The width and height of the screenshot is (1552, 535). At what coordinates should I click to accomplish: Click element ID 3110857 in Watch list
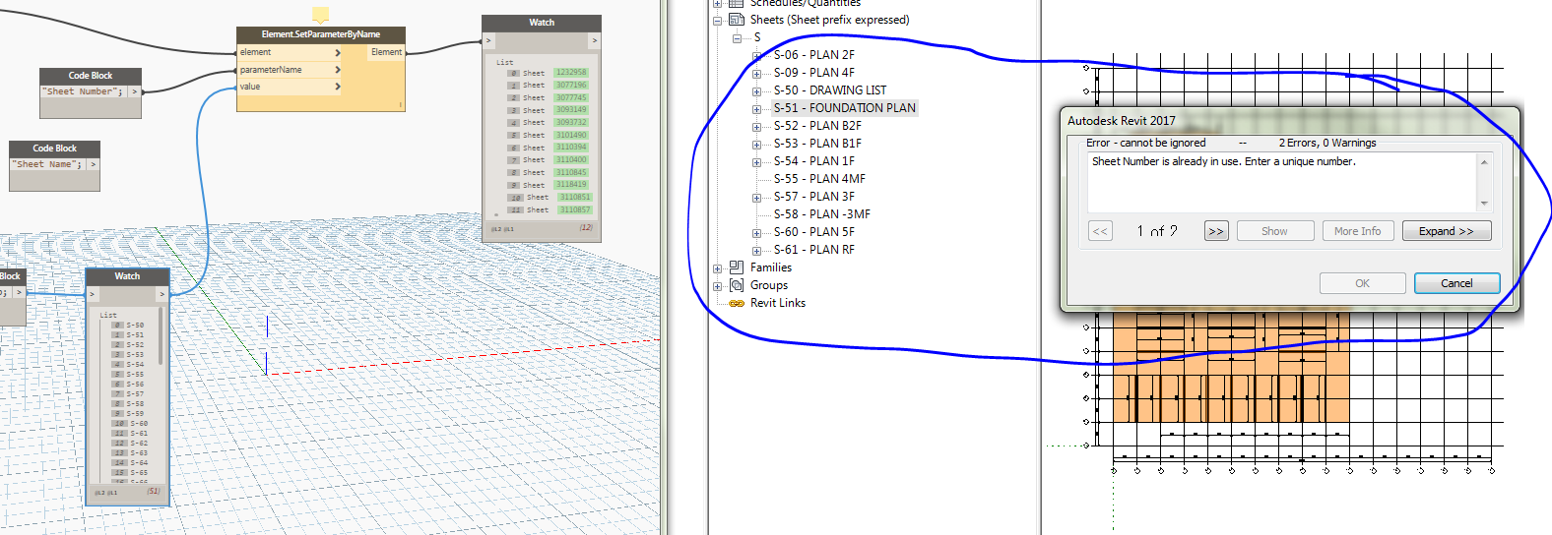[575, 209]
